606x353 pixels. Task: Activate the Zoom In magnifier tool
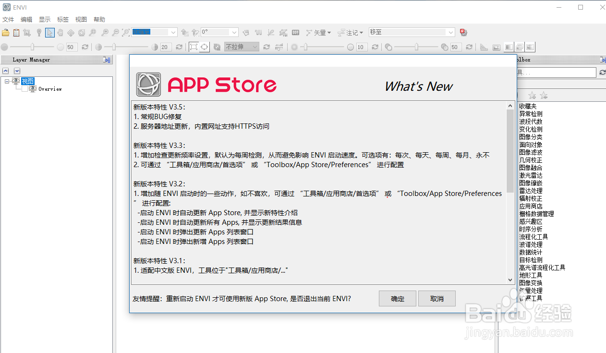coord(105,32)
